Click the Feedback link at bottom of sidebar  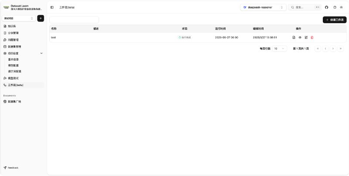click(x=13, y=168)
